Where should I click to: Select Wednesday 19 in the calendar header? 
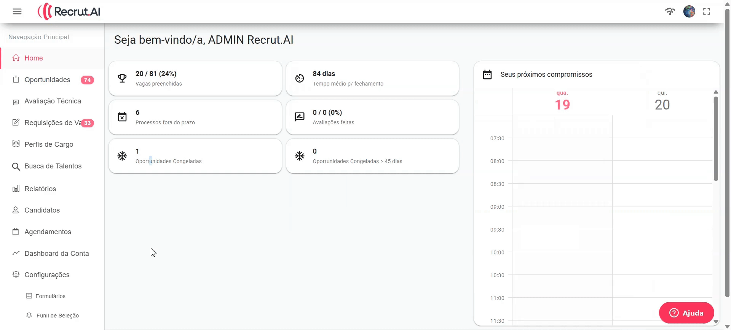tap(562, 102)
